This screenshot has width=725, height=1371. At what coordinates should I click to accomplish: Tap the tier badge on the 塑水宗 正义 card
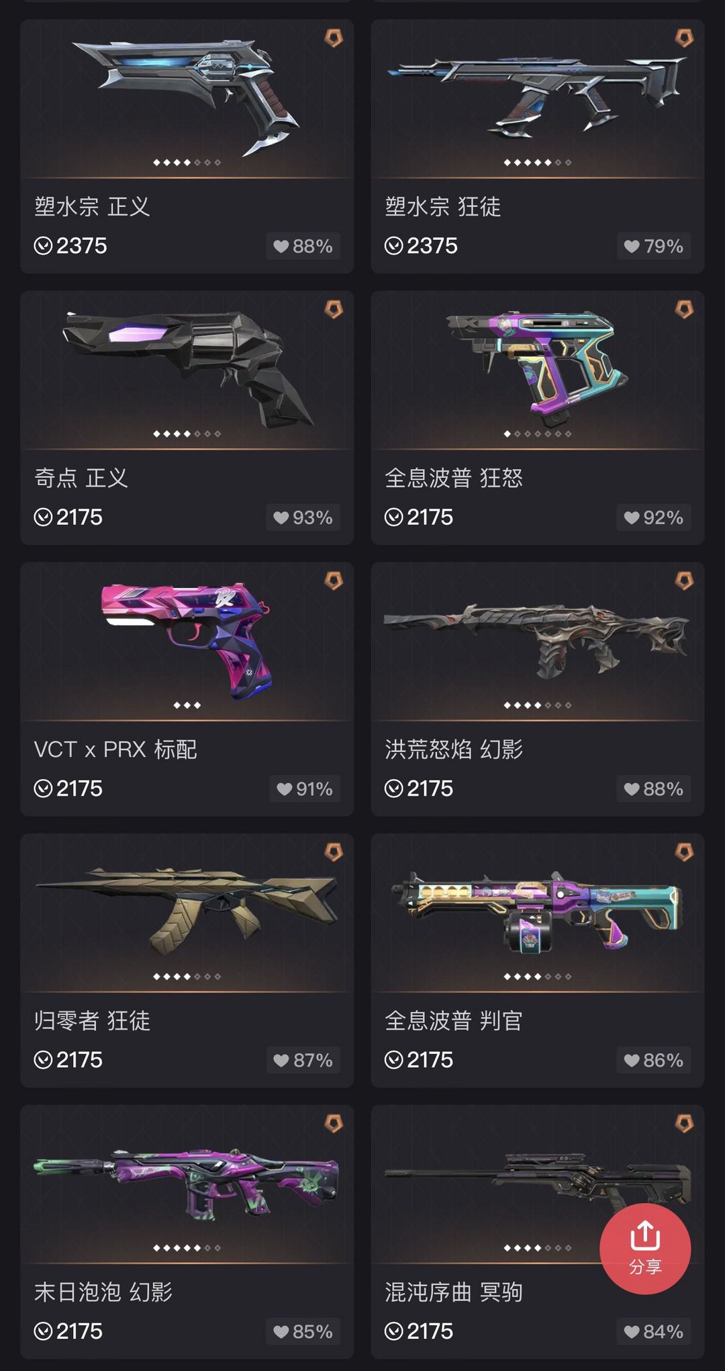[x=334, y=38]
